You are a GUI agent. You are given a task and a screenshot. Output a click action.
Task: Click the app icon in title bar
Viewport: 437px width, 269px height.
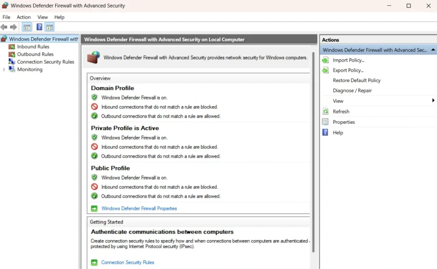5,6
